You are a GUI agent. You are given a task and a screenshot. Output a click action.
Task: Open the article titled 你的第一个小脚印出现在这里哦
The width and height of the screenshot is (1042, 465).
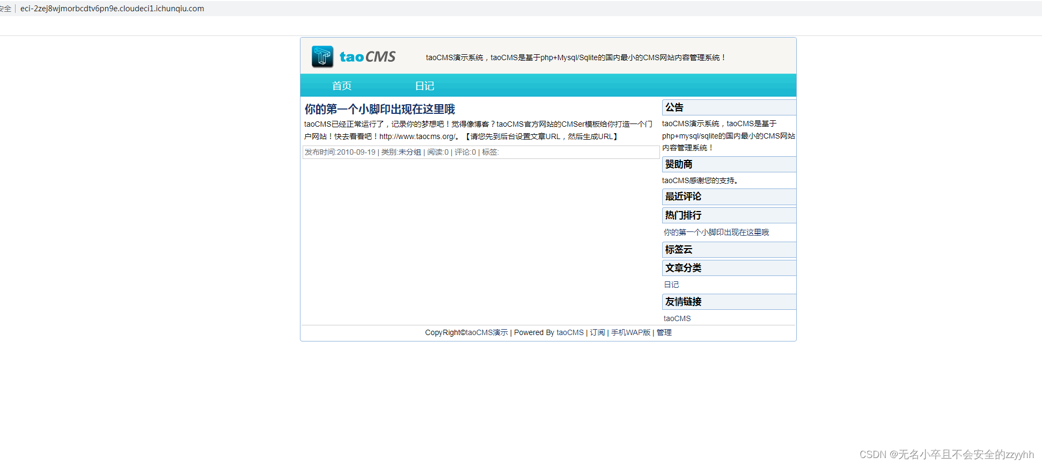pyautogui.click(x=380, y=109)
